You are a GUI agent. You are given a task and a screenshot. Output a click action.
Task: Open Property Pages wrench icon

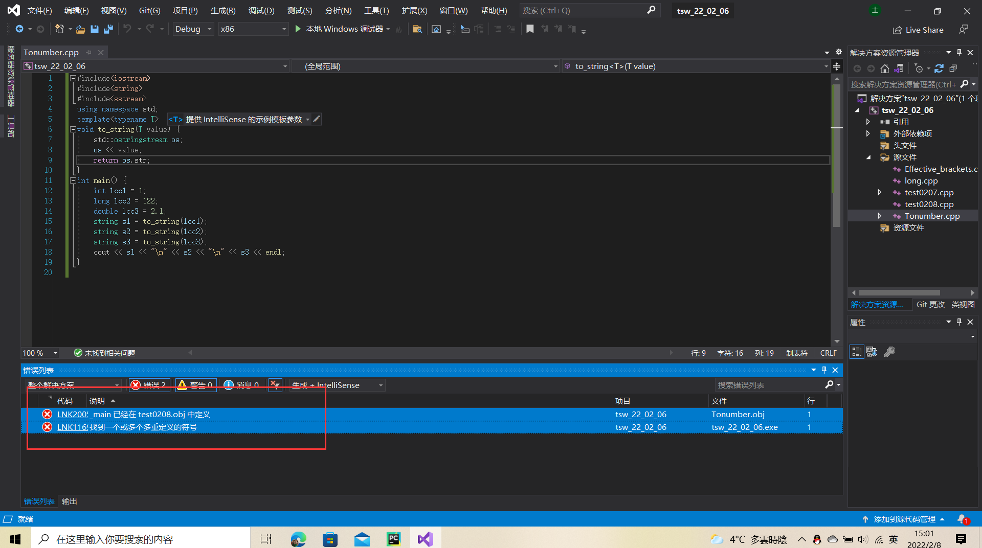coord(889,352)
